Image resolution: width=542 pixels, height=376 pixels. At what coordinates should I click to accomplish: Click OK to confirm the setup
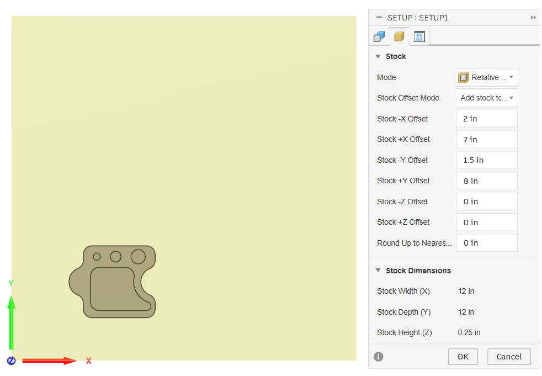(x=463, y=357)
